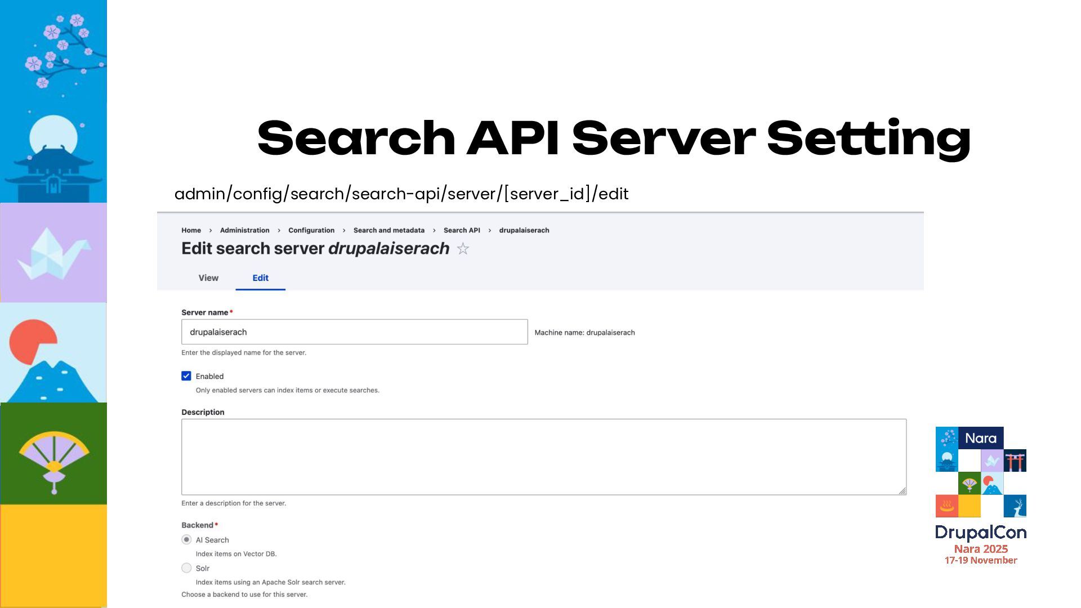Viewport: 1081px width, 608px height.
Task: Click the cherry blossom temple image
Action: 53,101
